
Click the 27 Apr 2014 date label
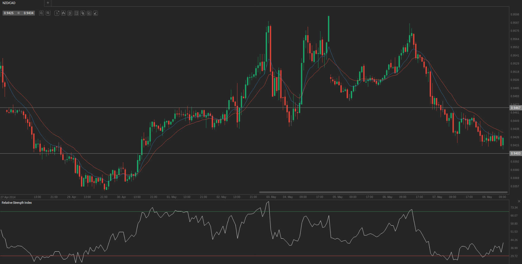[x=8, y=197]
